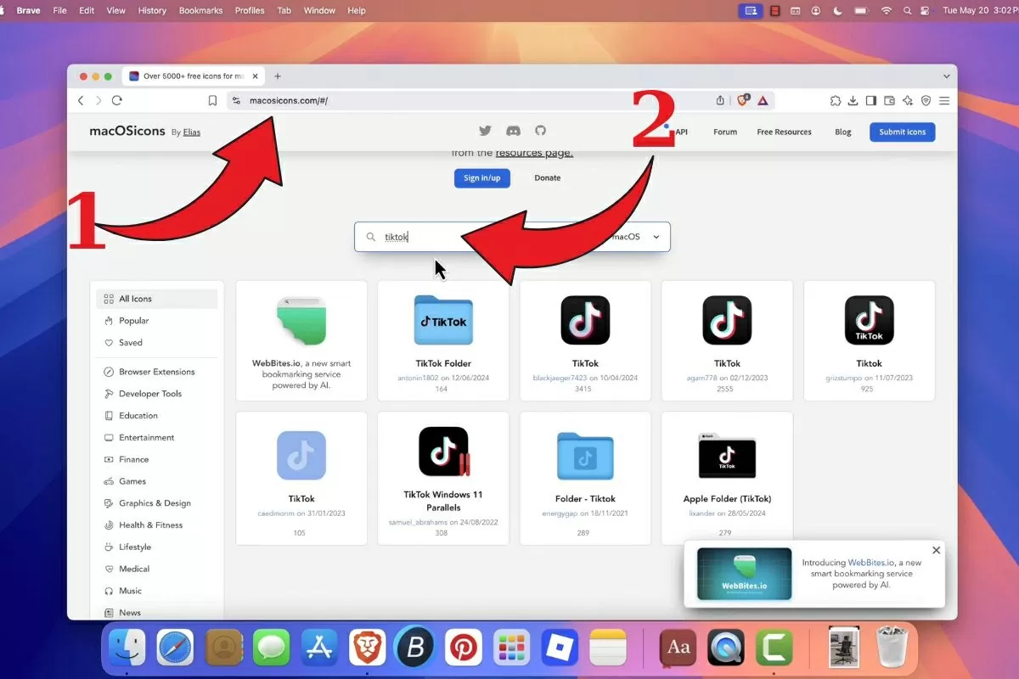1019x679 pixels.
Task: Select Developer Tools category in sidebar
Action: 149,394
